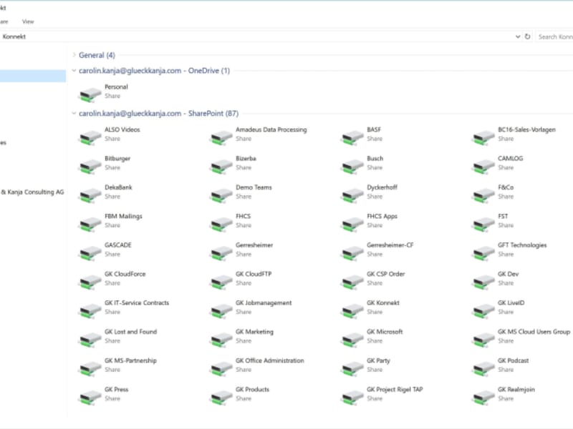Select the Kanja Consulting AG navigation item

(32, 192)
